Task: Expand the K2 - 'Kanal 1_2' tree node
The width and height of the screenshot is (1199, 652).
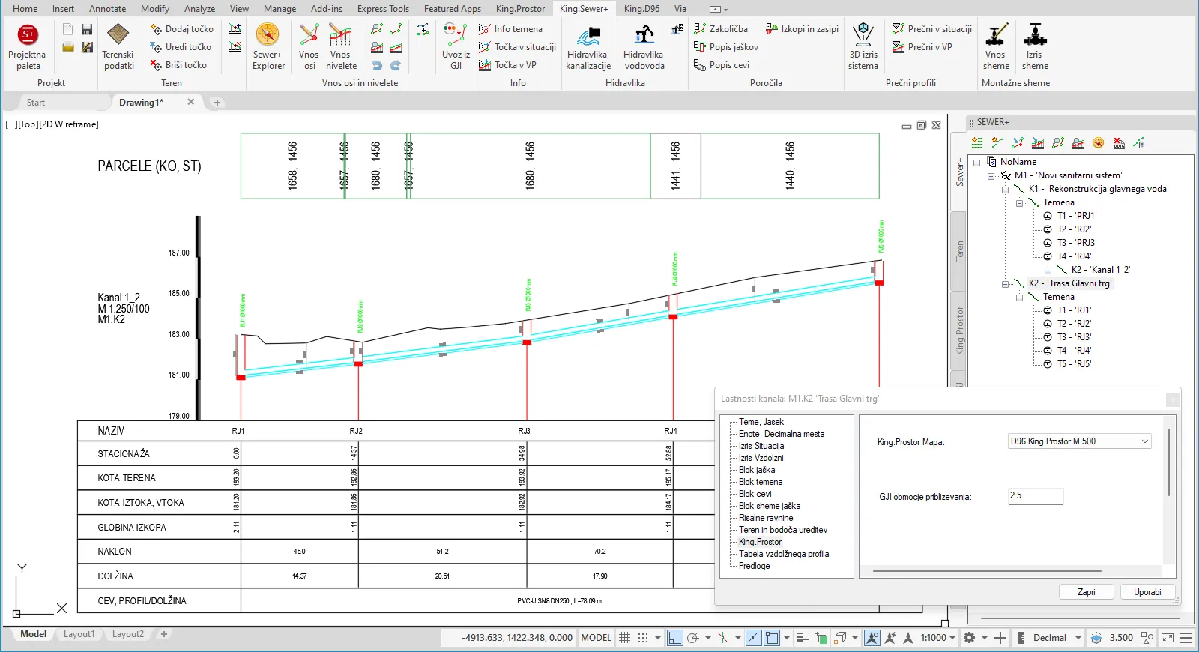Action: pos(1048,271)
